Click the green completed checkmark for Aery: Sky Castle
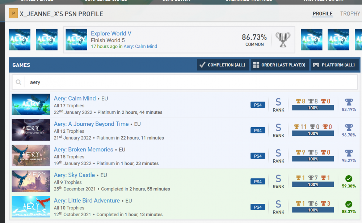The height and width of the screenshot is (223, 362). click(x=349, y=179)
